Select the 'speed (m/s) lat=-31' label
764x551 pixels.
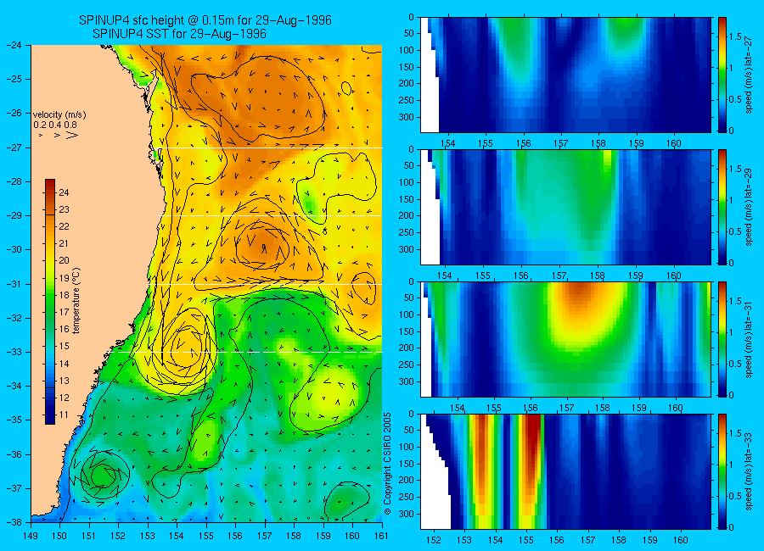click(x=749, y=339)
